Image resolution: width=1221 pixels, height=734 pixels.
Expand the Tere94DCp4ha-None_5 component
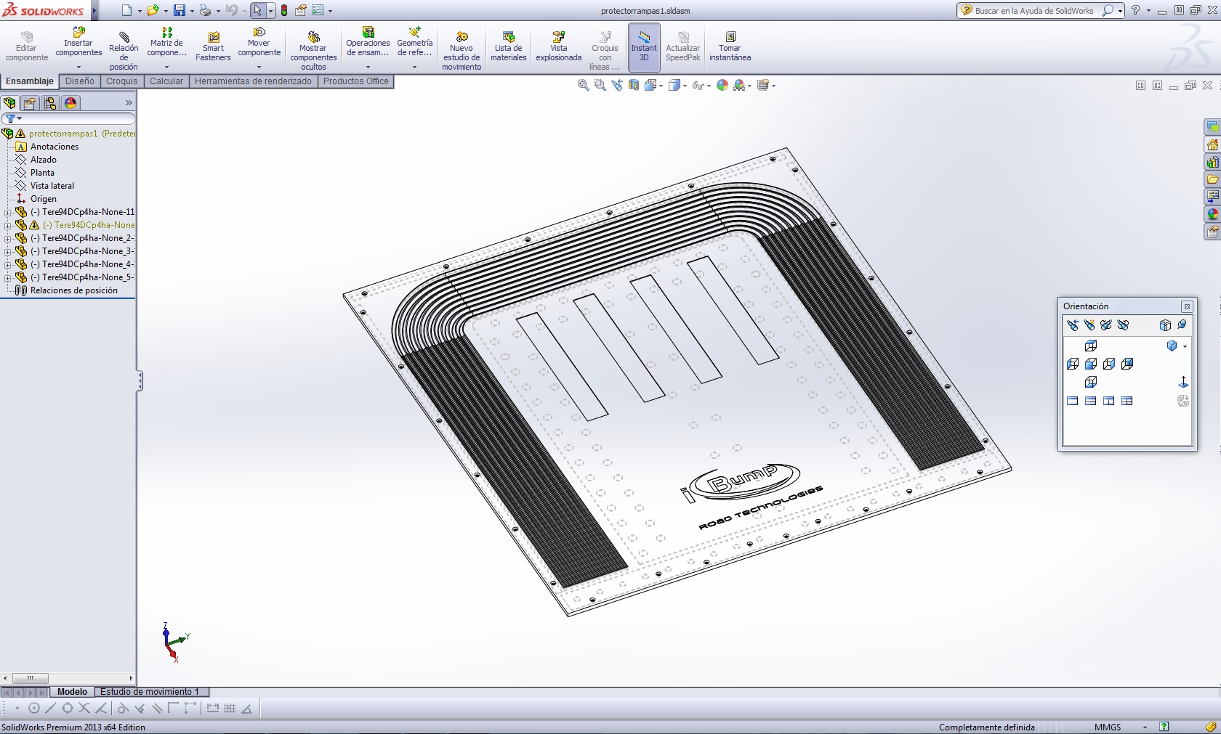(x=7, y=278)
